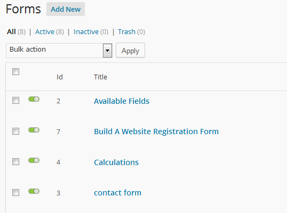Open the Bulk action dropdown arrow

pos(107,51)
